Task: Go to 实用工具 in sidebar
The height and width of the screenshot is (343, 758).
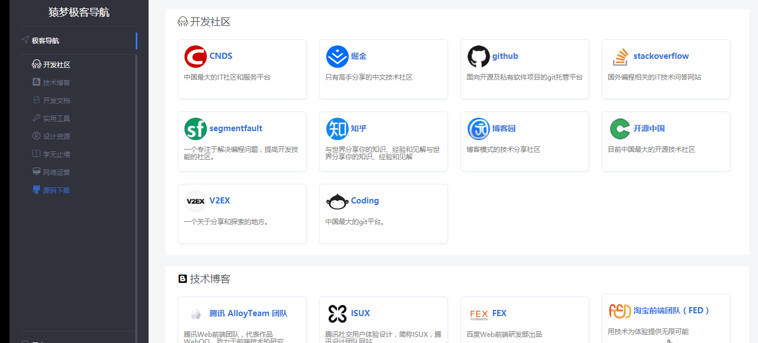Action: point(57,118)
